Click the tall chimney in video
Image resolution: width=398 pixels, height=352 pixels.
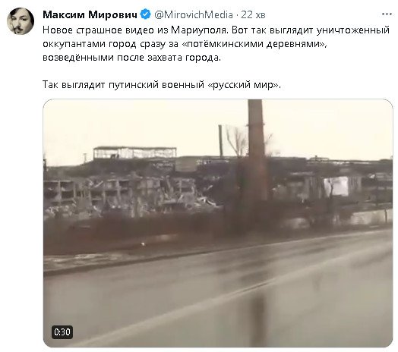pyautogui.click(x=257, y=149)
